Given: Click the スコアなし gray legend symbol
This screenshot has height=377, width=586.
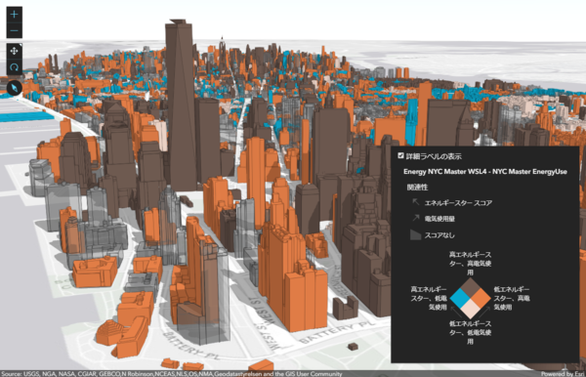Looking at the screenshot, I should (x=416, y=234).
